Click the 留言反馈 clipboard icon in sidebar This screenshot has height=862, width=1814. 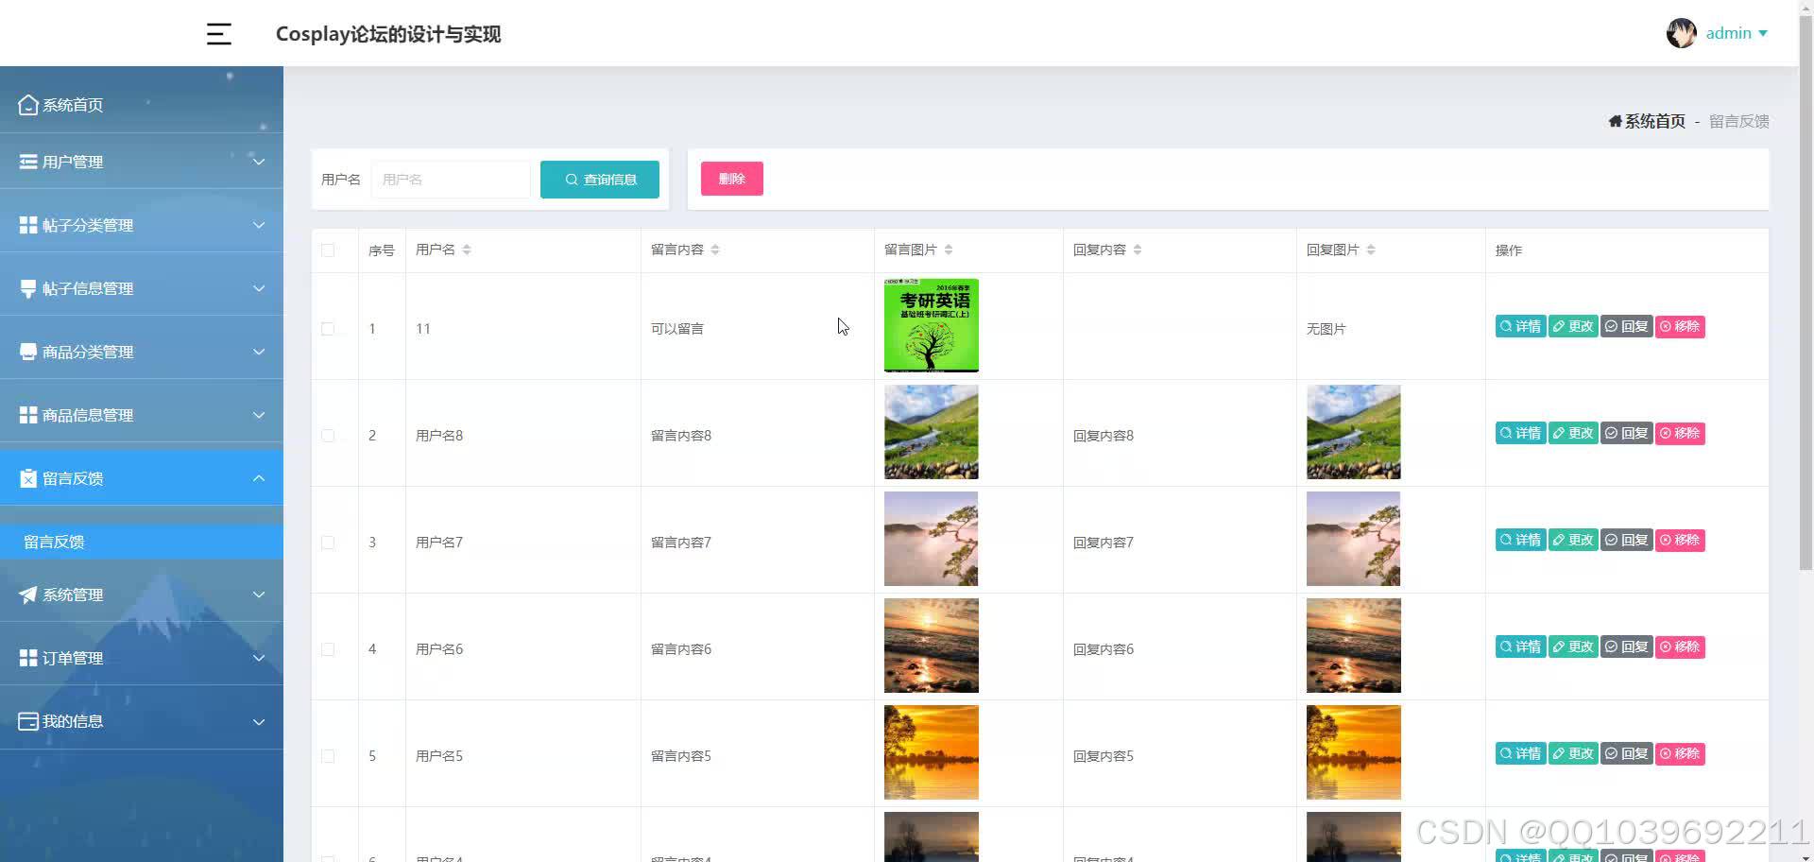point(28,478)
